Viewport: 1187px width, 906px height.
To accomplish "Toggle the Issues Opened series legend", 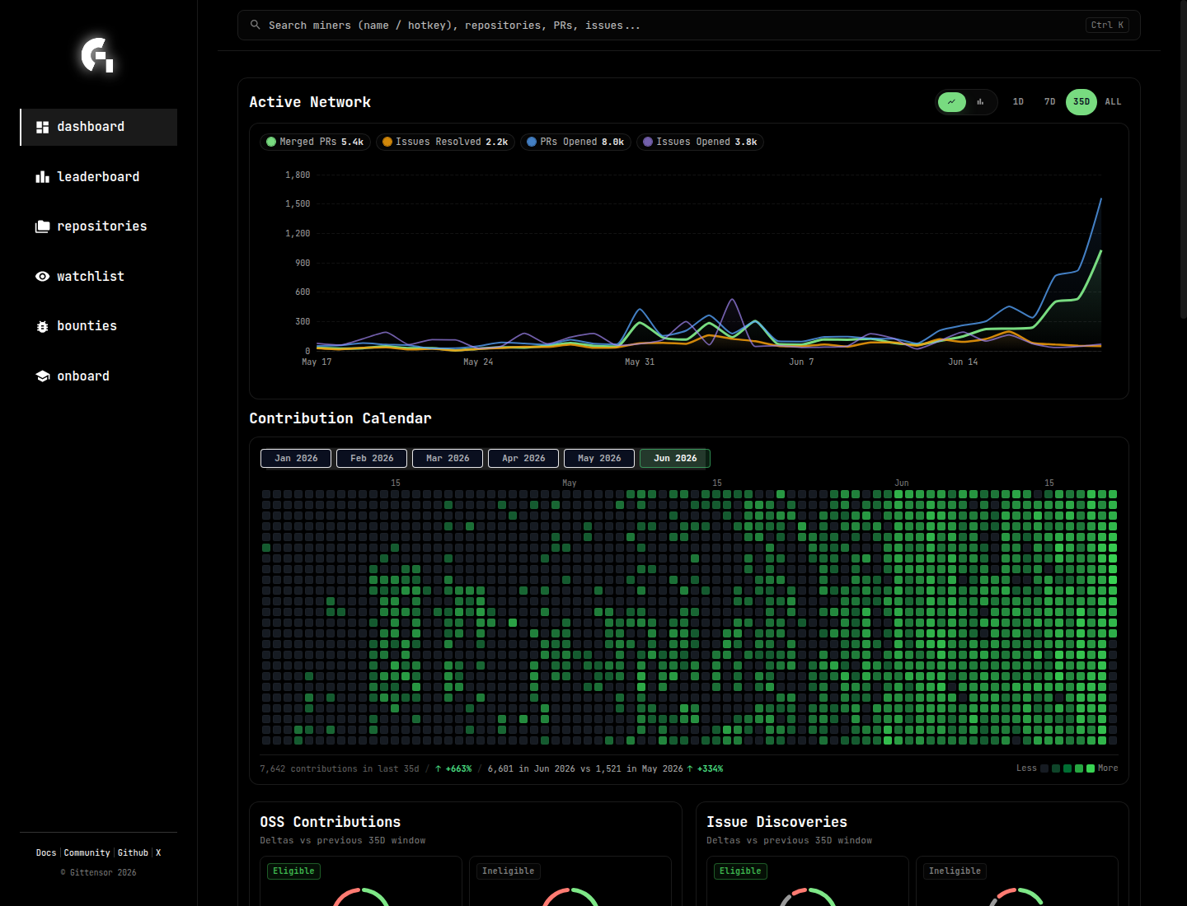I will coord(700,142).
